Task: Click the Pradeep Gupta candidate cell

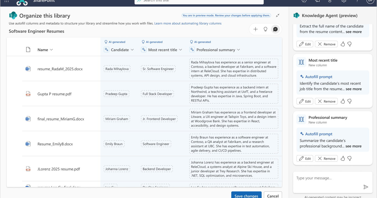Action: click(x=116, y=94)
